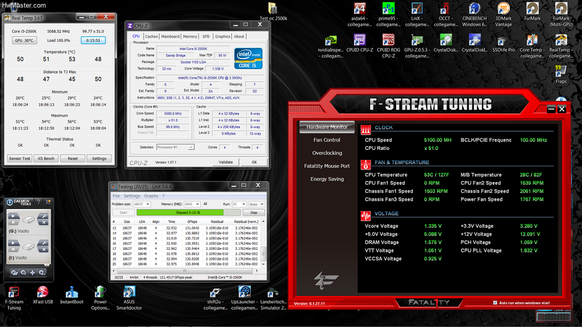The height and width of the screenshot is (327, 582).
Task: Open the Test oc 2500k folder
Action: click(273, 12)
